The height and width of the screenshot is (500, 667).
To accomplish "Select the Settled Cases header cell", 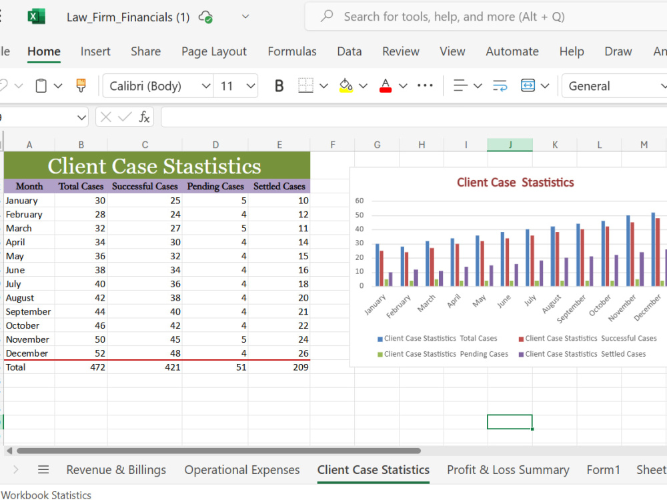I will [279, 186].
